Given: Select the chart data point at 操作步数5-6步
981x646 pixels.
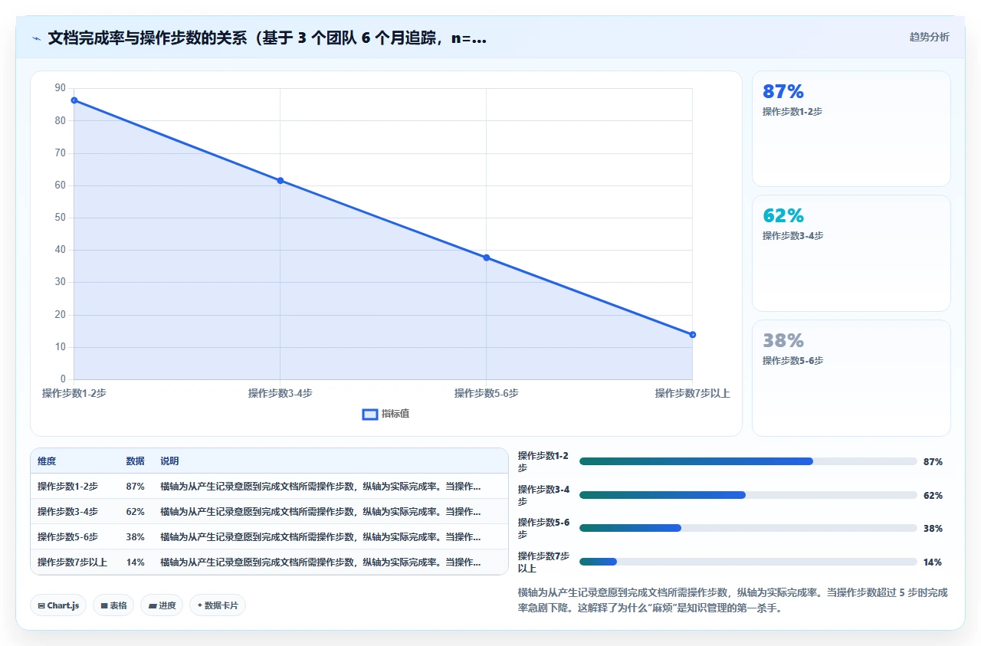Looking at the screenshot, I should [x=486, y=257].
